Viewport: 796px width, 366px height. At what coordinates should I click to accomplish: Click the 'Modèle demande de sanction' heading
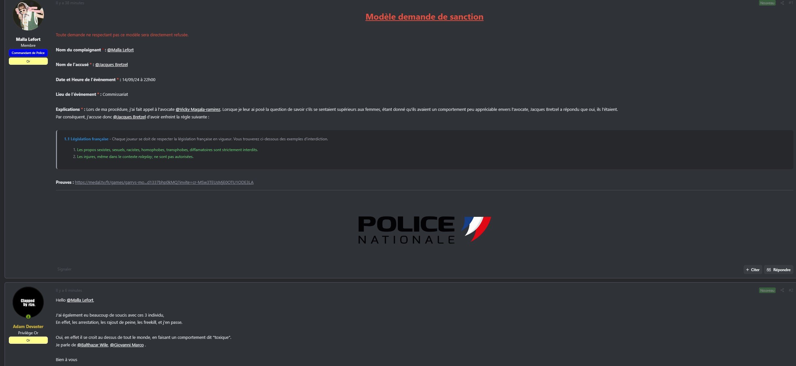coord(424,17)
